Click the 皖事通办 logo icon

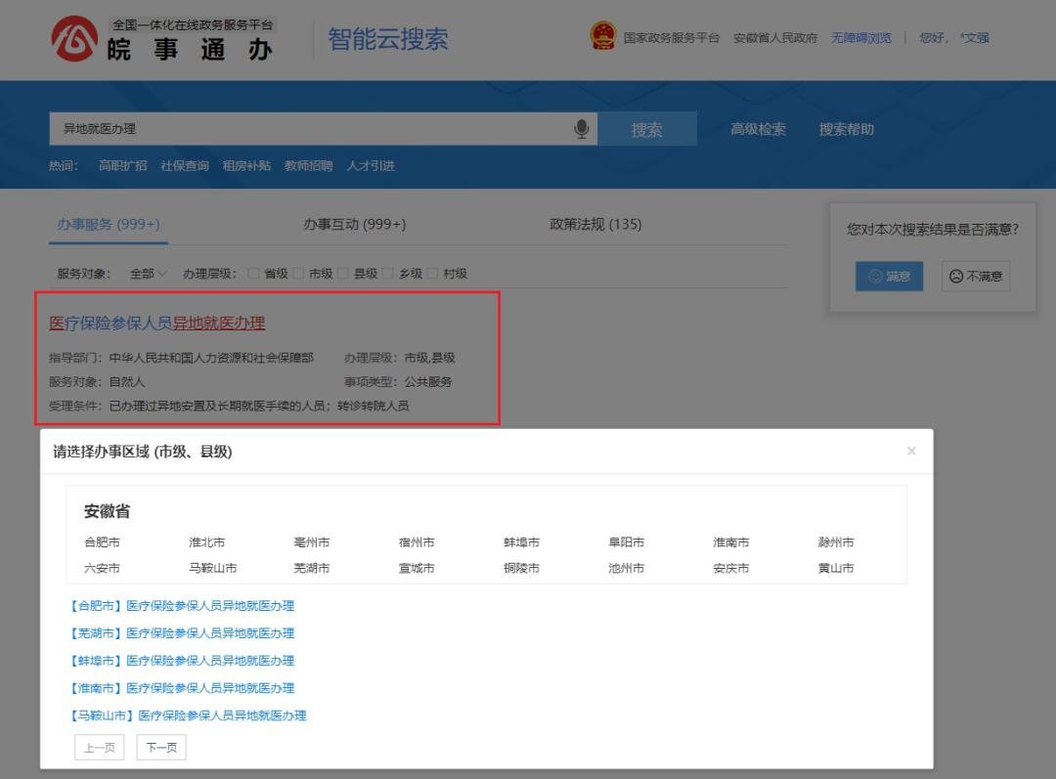(73, 37)
